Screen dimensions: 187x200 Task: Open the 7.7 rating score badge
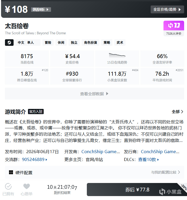[x=174, y=25]
